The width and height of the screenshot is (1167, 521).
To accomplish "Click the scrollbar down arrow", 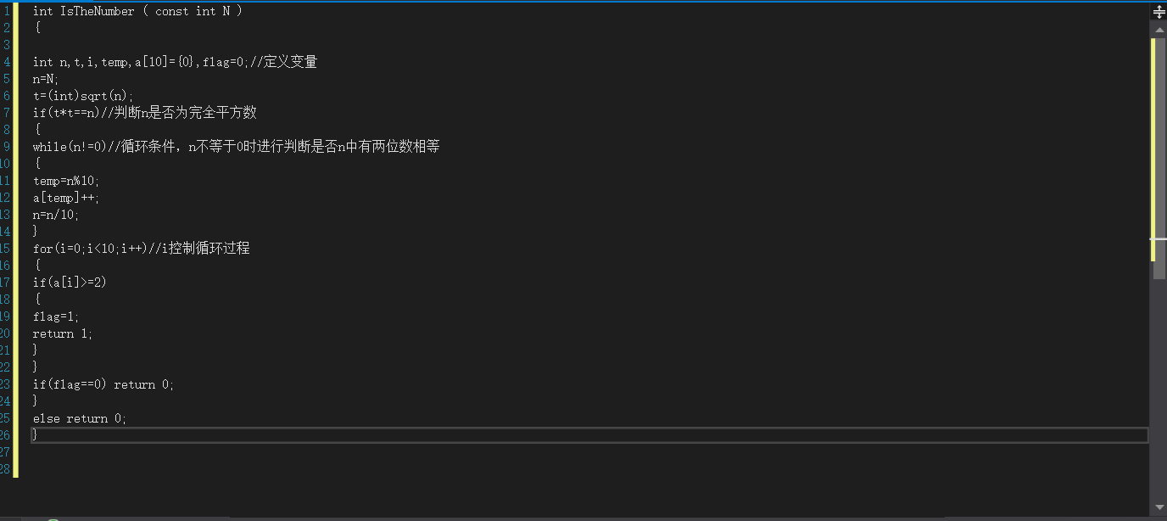I will 1159,507.
